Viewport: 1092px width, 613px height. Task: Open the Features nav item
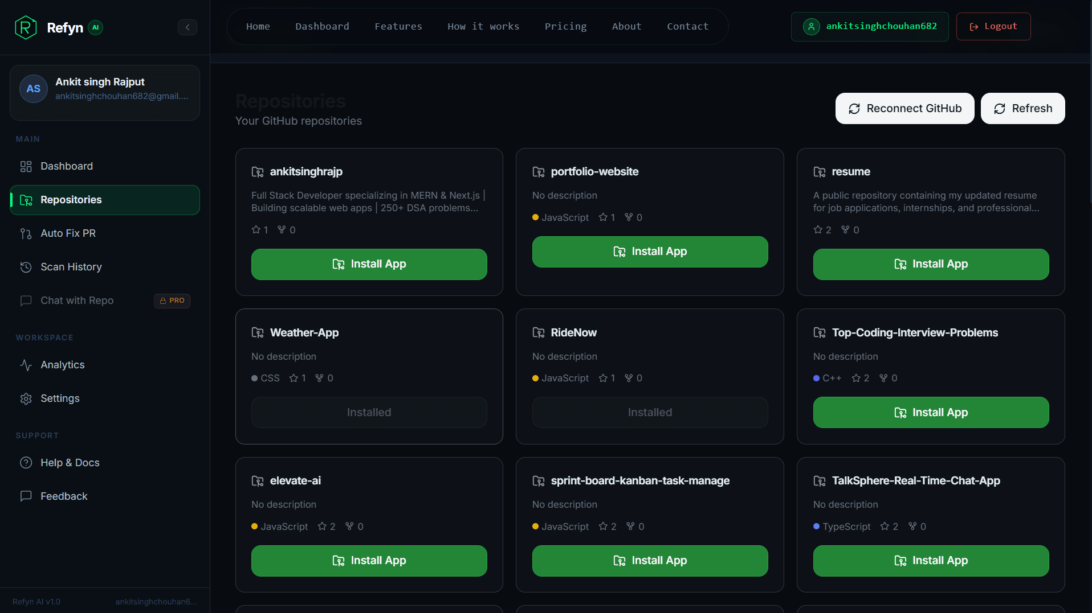tap(398, 26)
